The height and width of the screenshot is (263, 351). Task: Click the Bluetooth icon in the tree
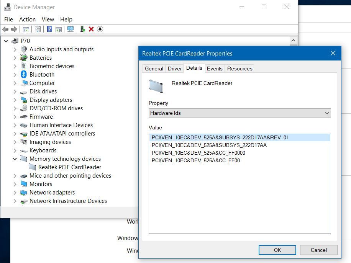pyautogui.click(x=24, y=75)
